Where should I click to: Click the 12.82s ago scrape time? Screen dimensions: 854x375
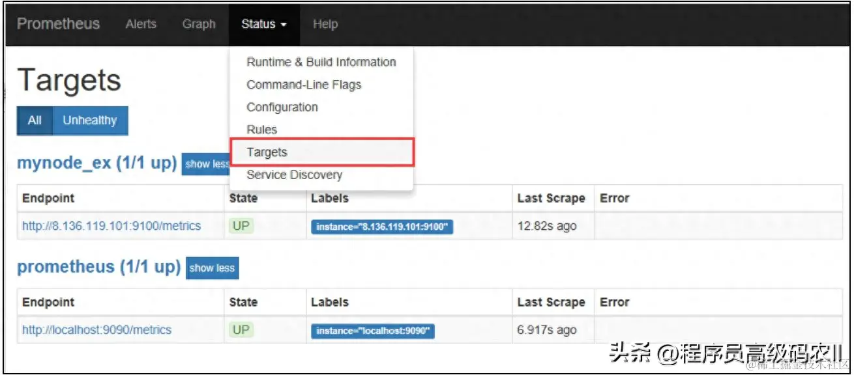[547, 226]
